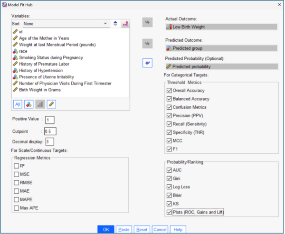Click the toggle variable names/labels icon
285x234 pixels.
click(x=125, y=24)
